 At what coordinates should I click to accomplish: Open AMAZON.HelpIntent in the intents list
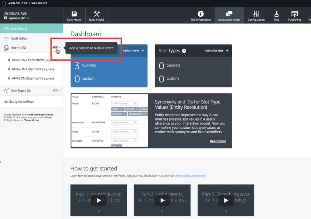pyautogui.click(x=33, y=69)
